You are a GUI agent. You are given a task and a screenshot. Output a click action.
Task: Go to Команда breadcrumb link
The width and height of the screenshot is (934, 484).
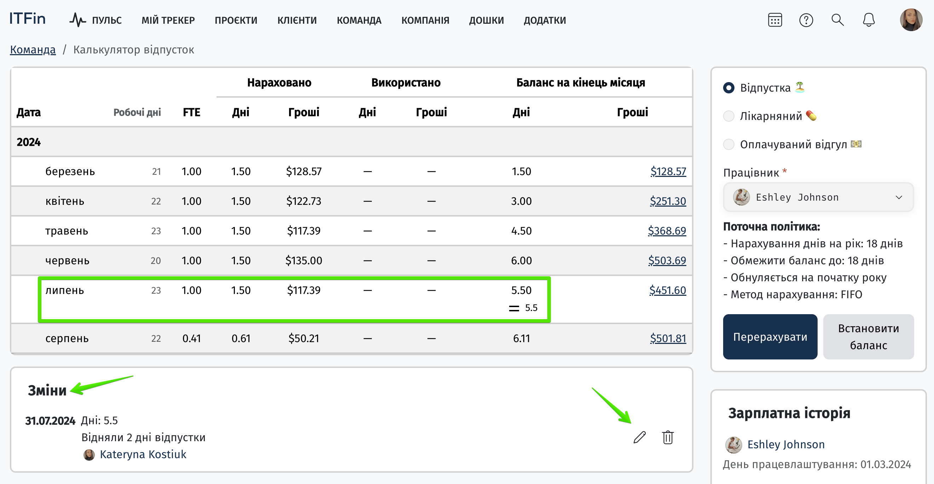click(x=33, y=49)
